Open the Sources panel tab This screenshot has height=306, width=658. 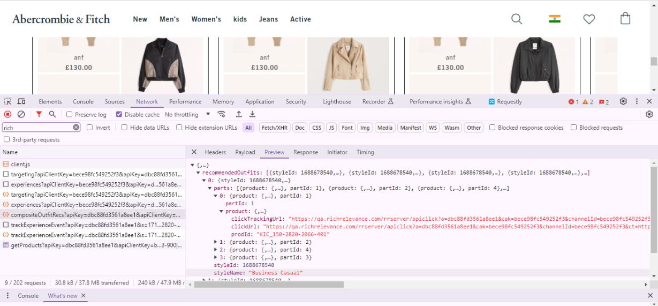(x=115, y=102)
